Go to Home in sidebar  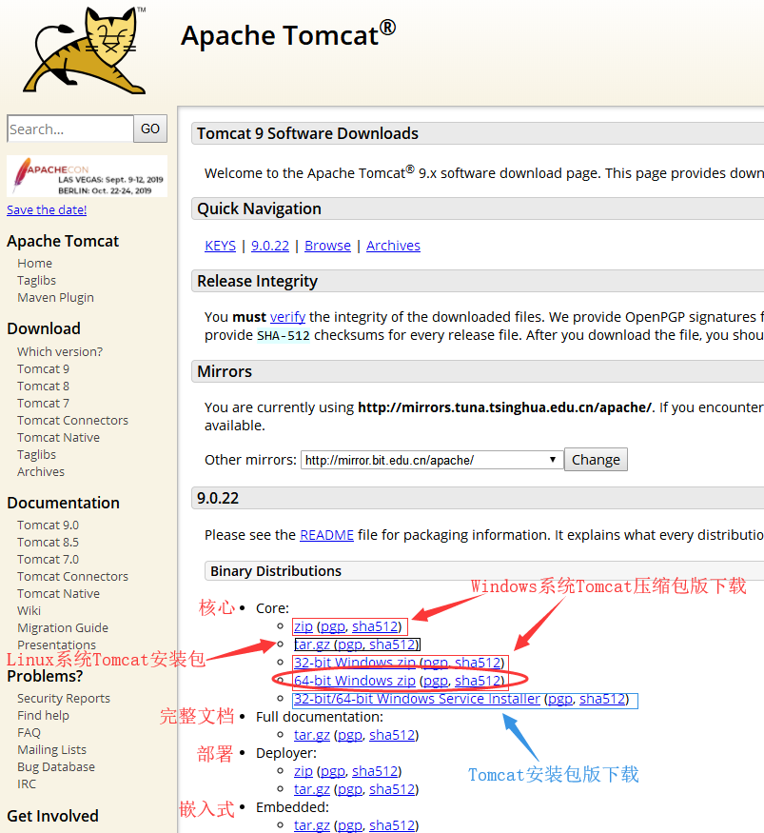34,263
